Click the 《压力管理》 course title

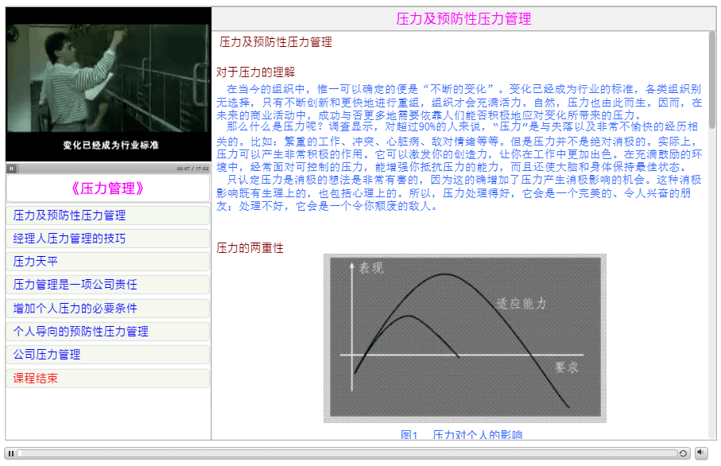(x=107, y=188)
